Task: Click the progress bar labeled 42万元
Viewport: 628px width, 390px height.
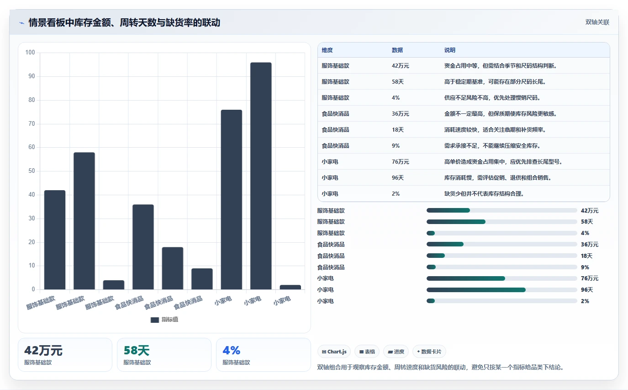Action: tap(502, 210)
